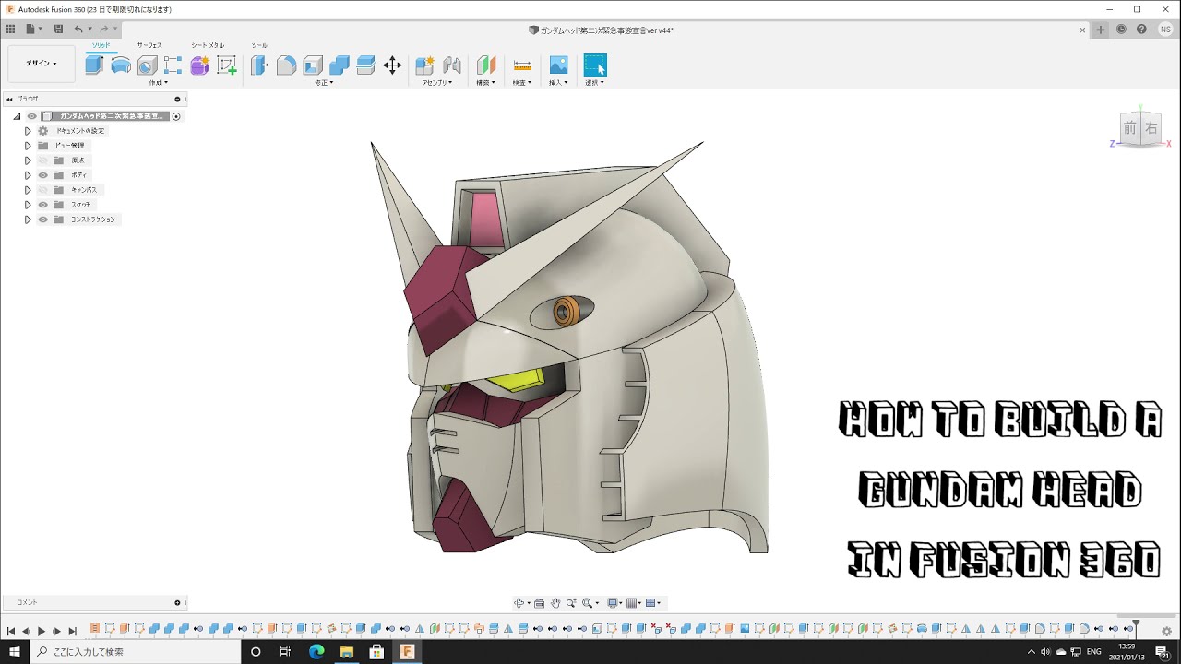
Task: Switch to the サーフェス tab
Action: pyautogui.click(x=149, y=45)
